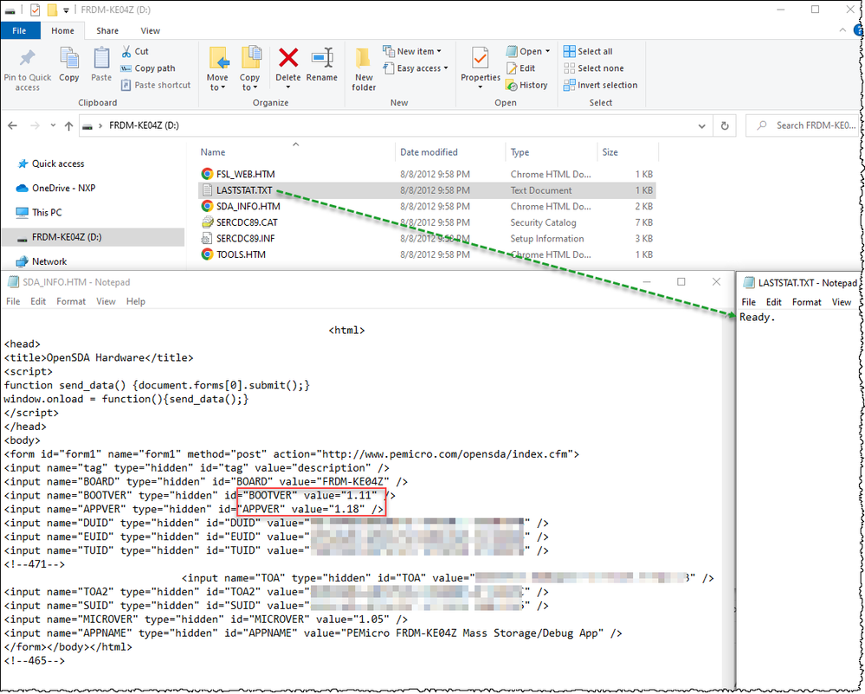Click the Back navigation arrow

pyautogui.click(x=12, y=125)
